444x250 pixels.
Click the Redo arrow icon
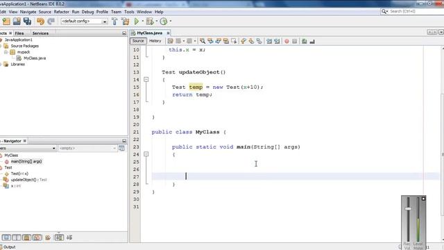pyautogui.click(x=51, y=22)
